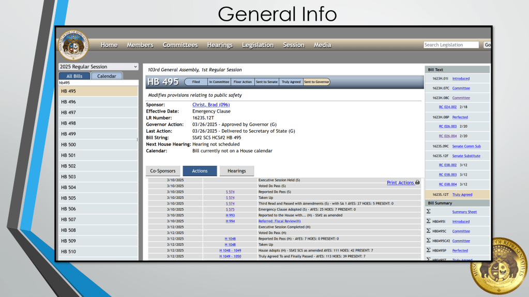The image size is (529, 297).
Task: Click the sigma icon beside HB0495C#2
Action: point(428,241)
